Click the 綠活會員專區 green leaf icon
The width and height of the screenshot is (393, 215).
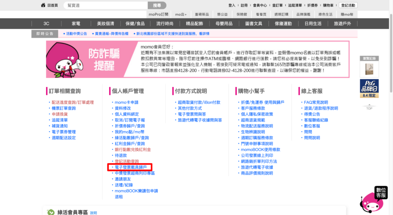tap(51, 212)
